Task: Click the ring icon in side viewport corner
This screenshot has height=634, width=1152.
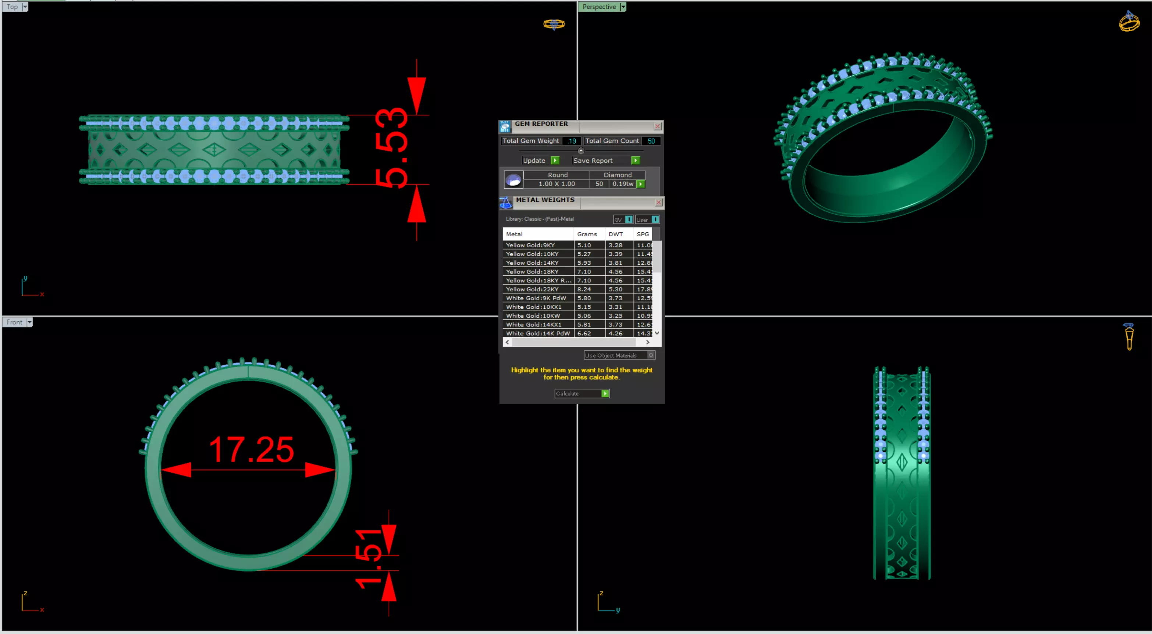Action: [1129, 336]
